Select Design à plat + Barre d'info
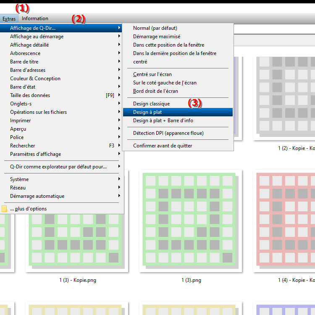This screenshot has width=315, height=315. 178,121
